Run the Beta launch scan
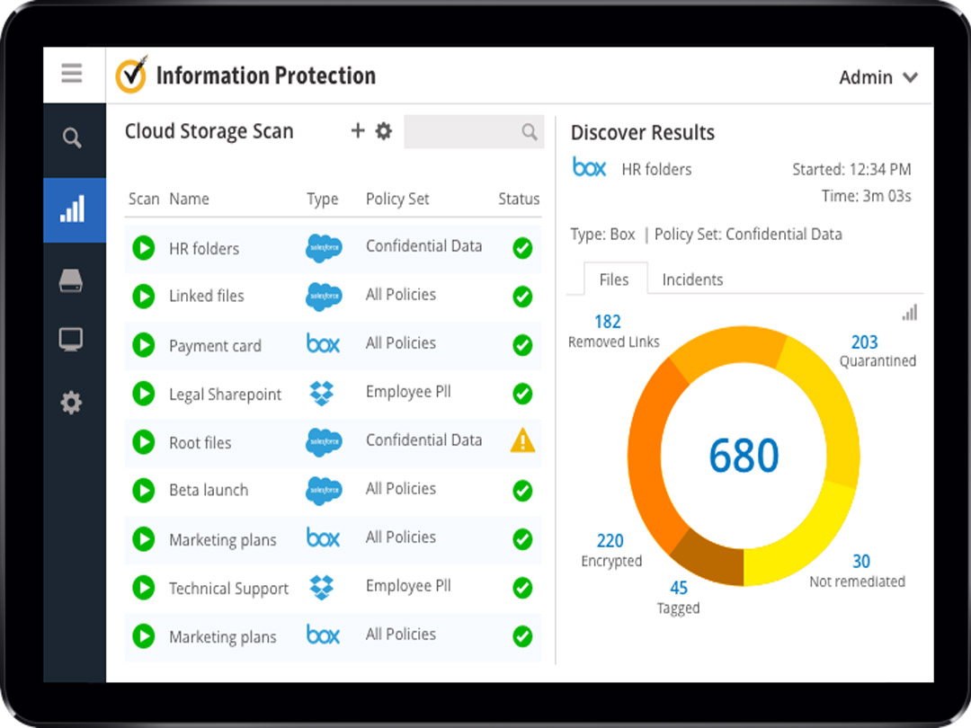 coord(144,491)
